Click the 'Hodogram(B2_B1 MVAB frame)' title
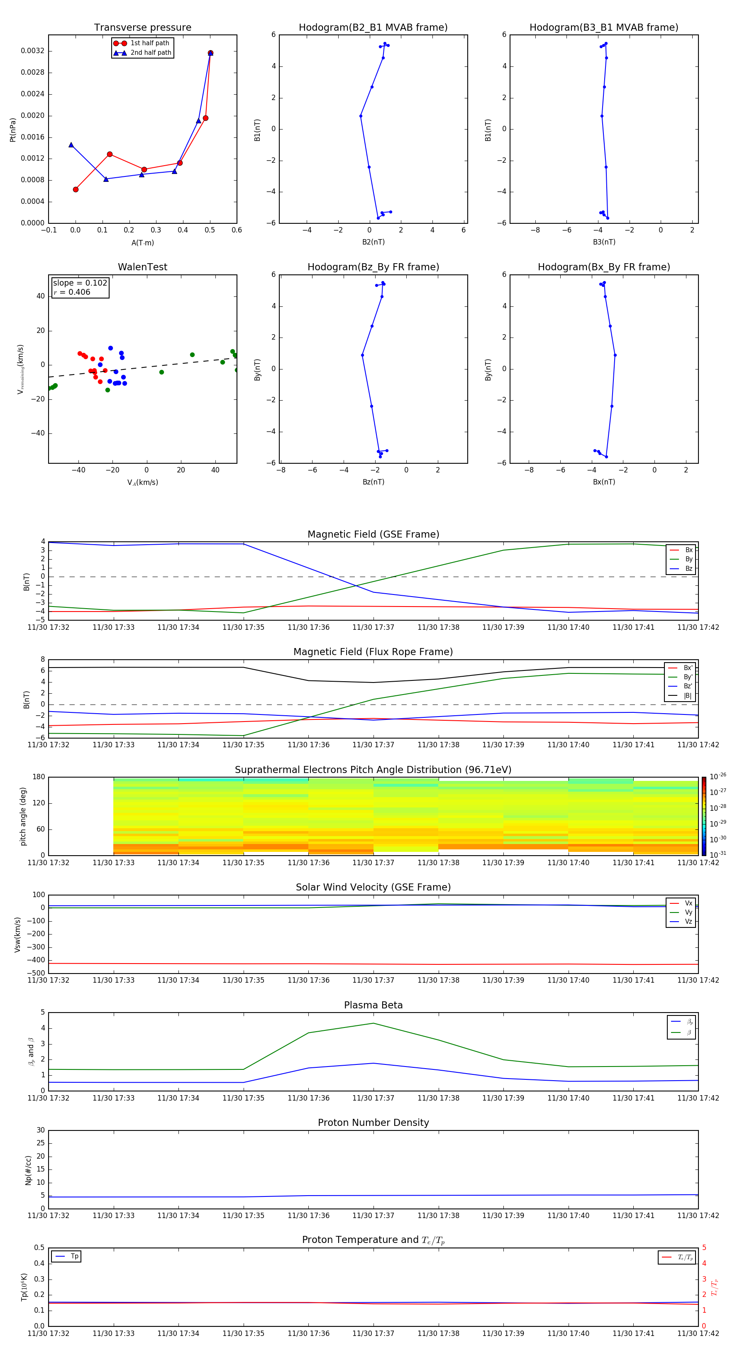The height and width of the screenshot is (1370, 747). point(373,28)
